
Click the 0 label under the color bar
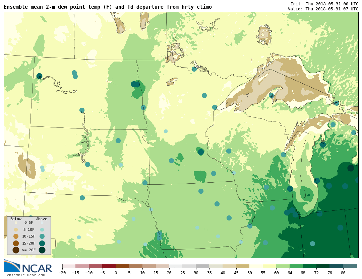[x=116, y=273]
